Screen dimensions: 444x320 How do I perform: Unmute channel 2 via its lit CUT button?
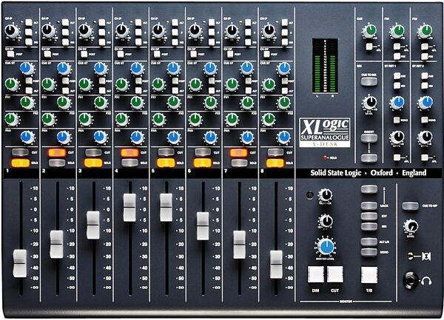click(57, 153)
